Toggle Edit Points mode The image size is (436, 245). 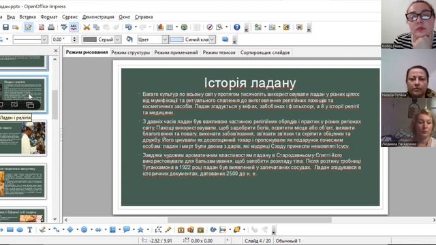pos(158,230)
